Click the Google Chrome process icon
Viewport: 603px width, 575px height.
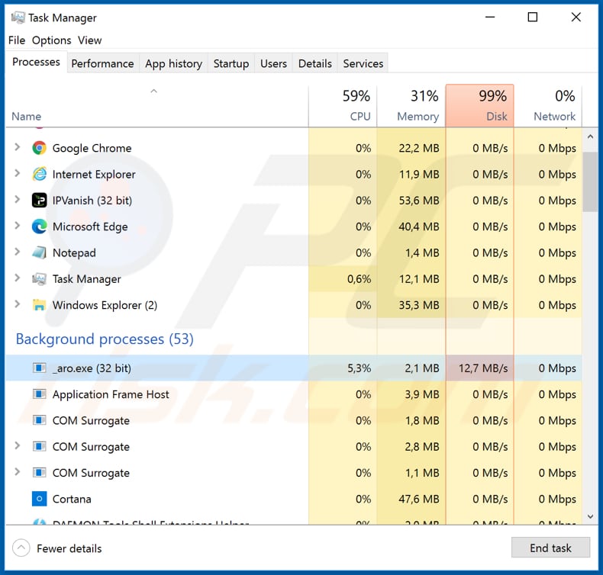point(39,148)
